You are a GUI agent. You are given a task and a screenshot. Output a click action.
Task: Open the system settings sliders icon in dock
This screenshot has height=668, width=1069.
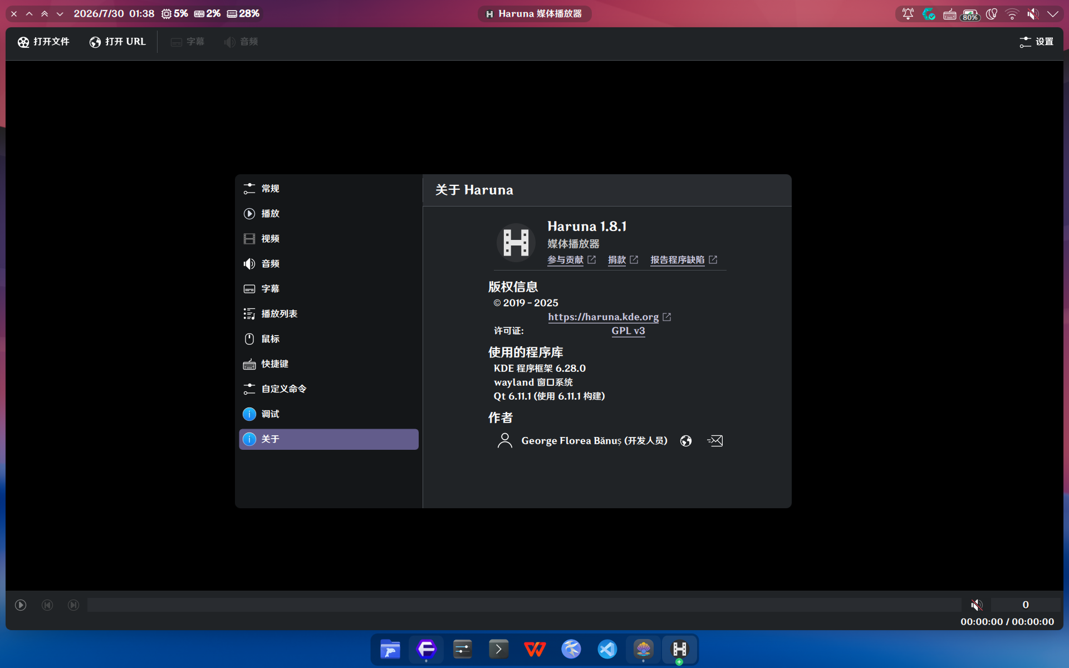pyautogui.click(x=463, y=649)
